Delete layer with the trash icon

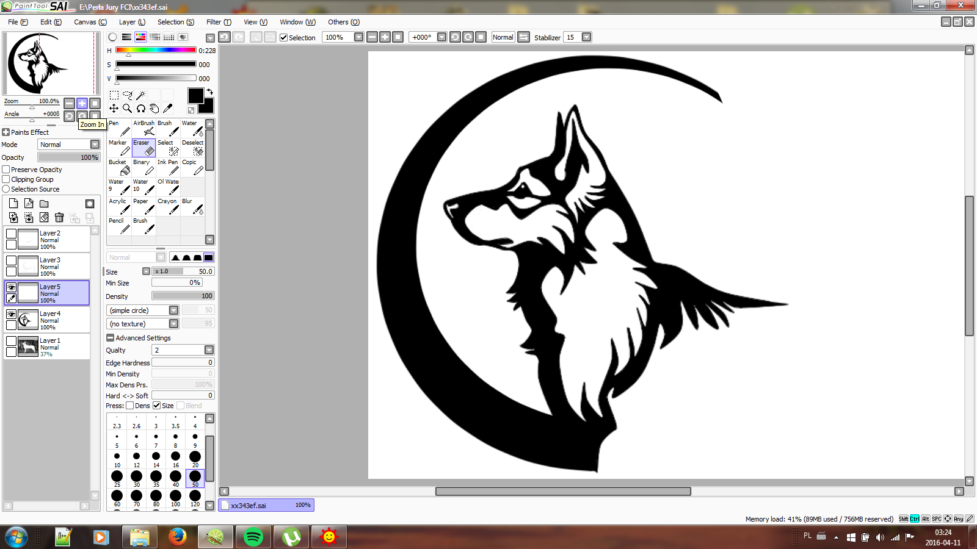point(59,217)
